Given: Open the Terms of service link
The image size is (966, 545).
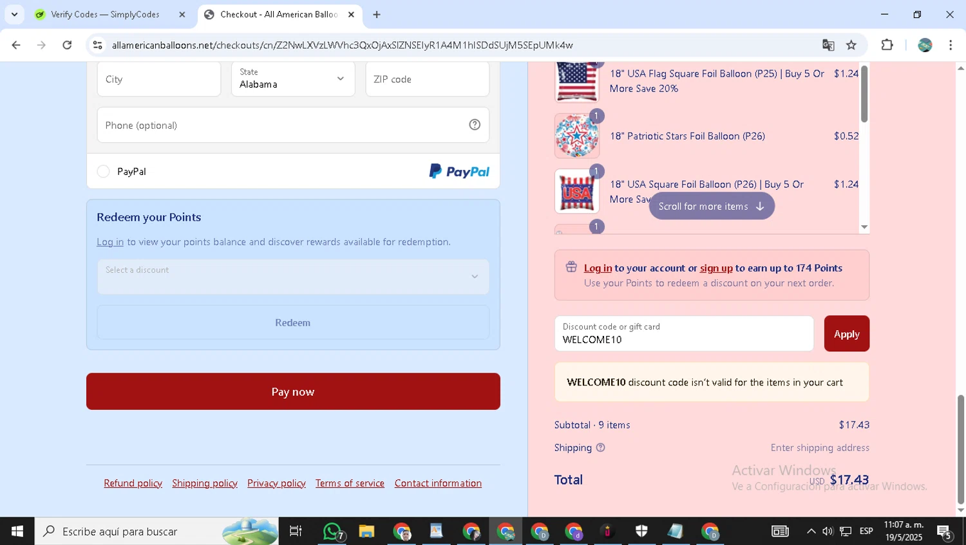Looking at the screenshot, I should pyautogui.click(x=350, y=483).
